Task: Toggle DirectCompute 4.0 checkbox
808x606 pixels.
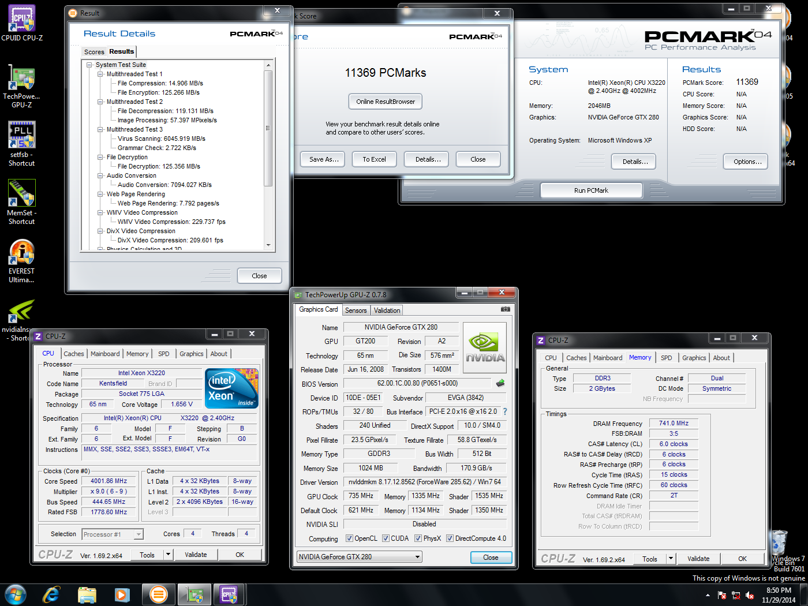Action: [450, 538]
